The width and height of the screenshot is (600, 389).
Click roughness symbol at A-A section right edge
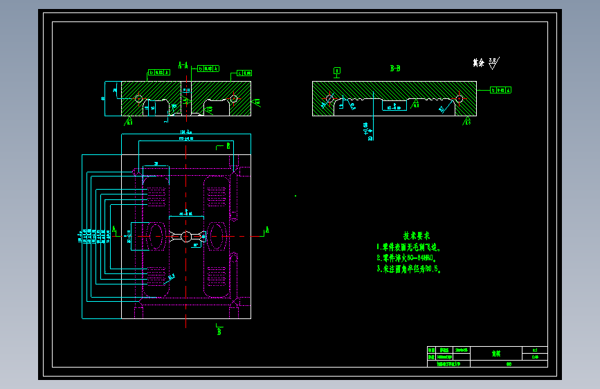(256, 102)
